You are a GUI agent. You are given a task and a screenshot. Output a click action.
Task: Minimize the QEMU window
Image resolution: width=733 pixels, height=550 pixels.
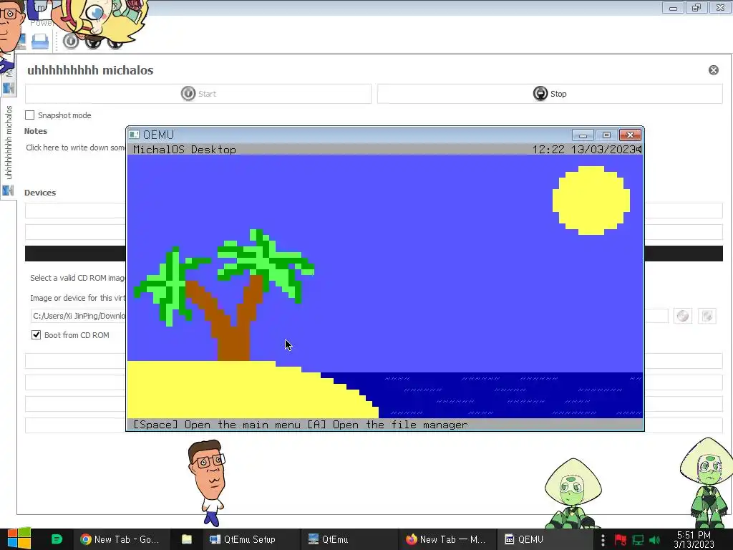583,135
